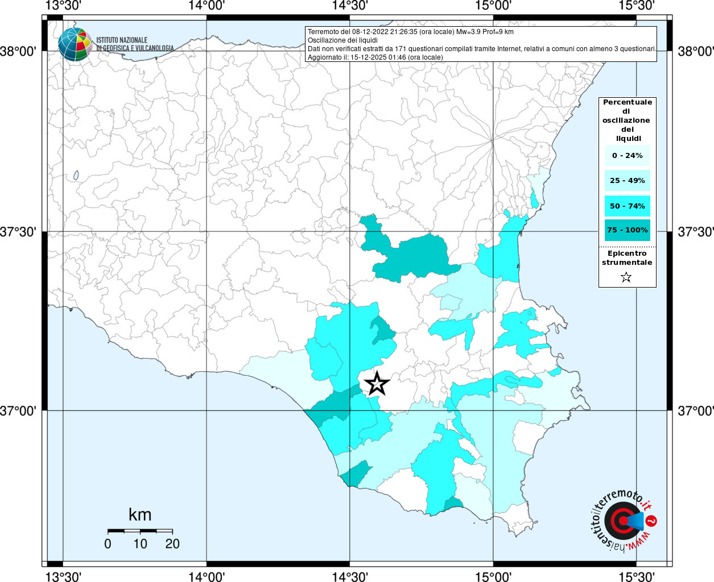This screenshot has width=714, height=582.
Task: Click the black and white scale bar
Action: tap(140, 531)
